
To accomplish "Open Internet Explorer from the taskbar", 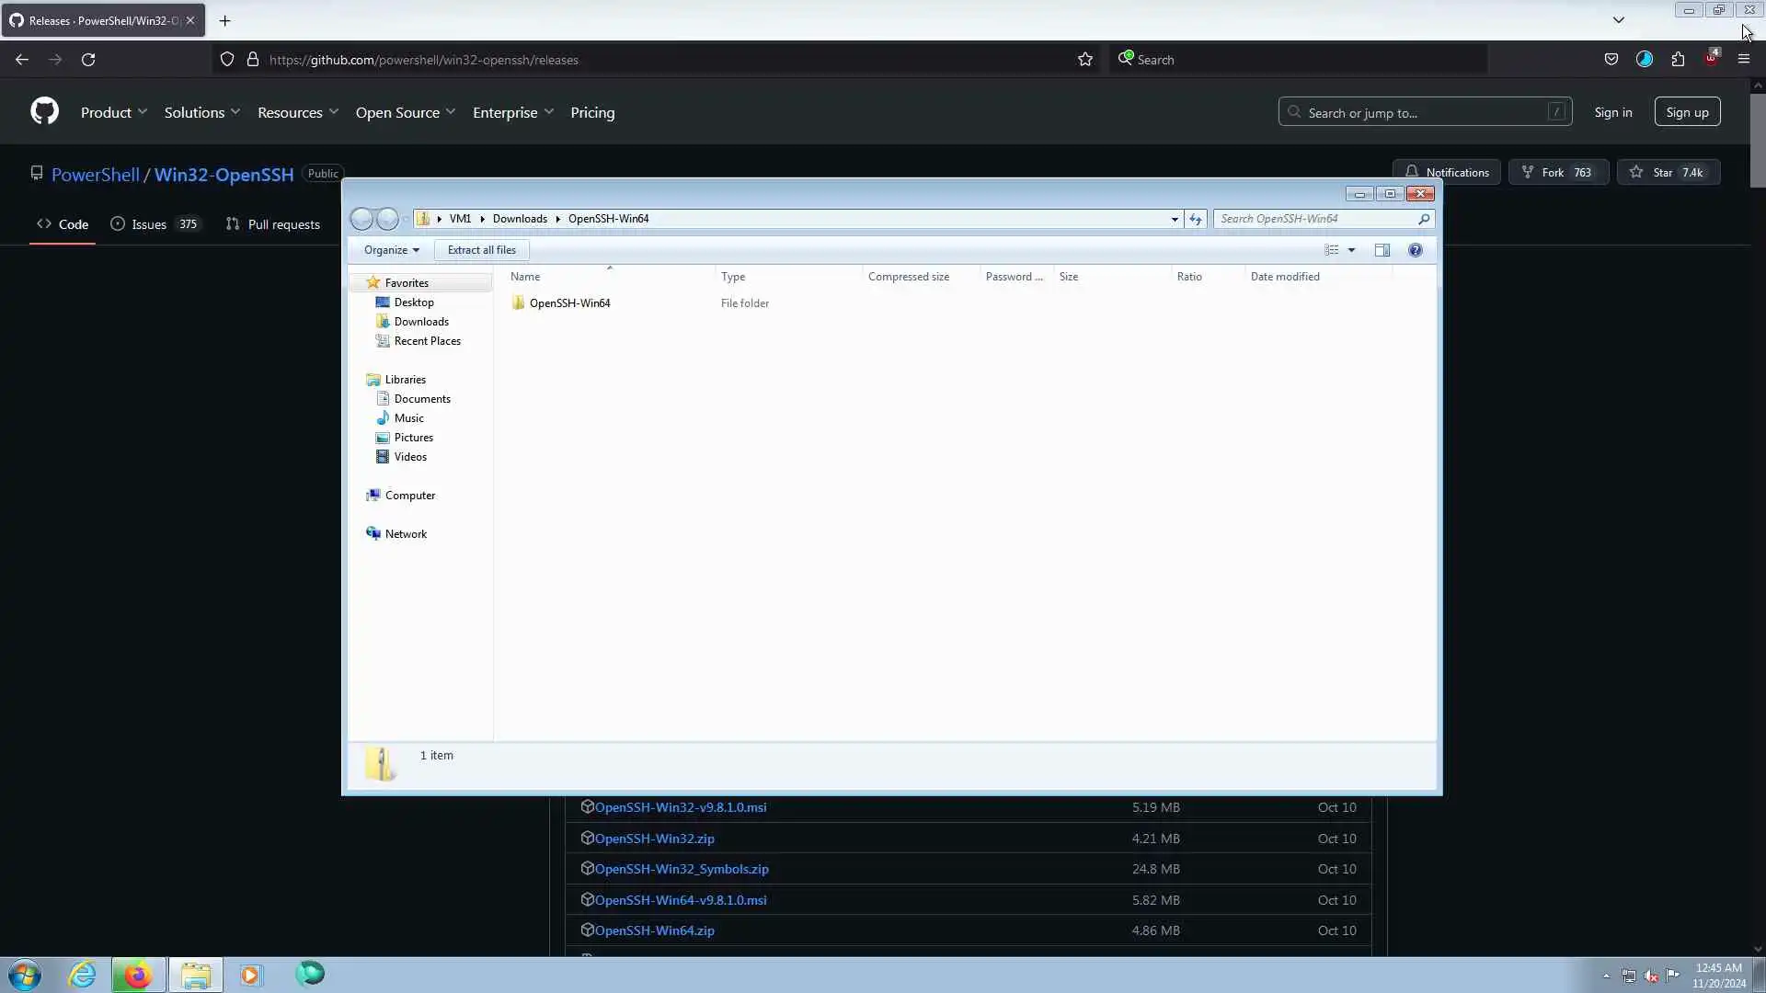I will pyautogui.click(x=83, y=975).
